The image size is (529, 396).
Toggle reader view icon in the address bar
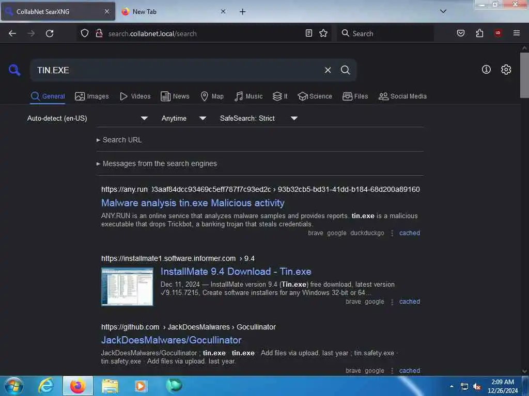tap(309, 33)
